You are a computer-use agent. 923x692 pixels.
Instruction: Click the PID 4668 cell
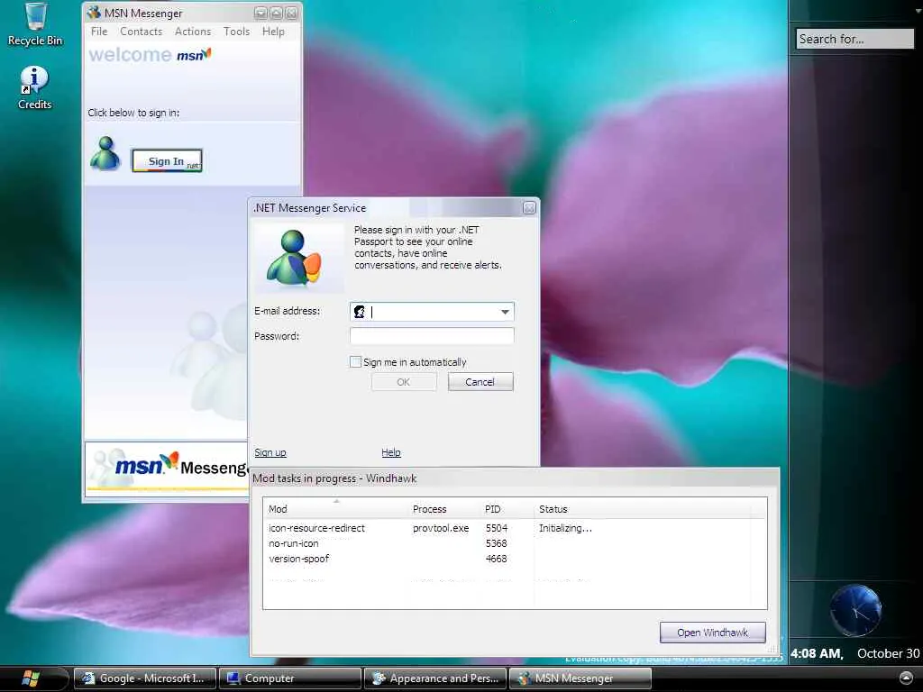[x=497, y=559]
